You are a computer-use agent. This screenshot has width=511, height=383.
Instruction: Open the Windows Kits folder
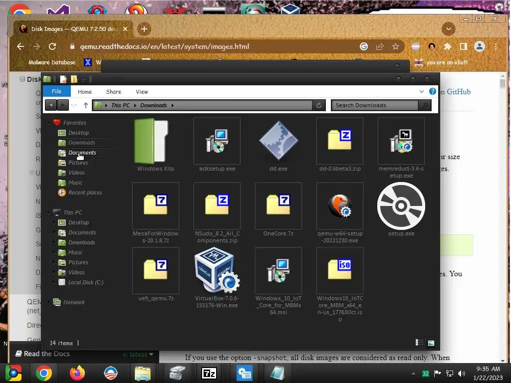pyautogui.click(x=155, y=145)
